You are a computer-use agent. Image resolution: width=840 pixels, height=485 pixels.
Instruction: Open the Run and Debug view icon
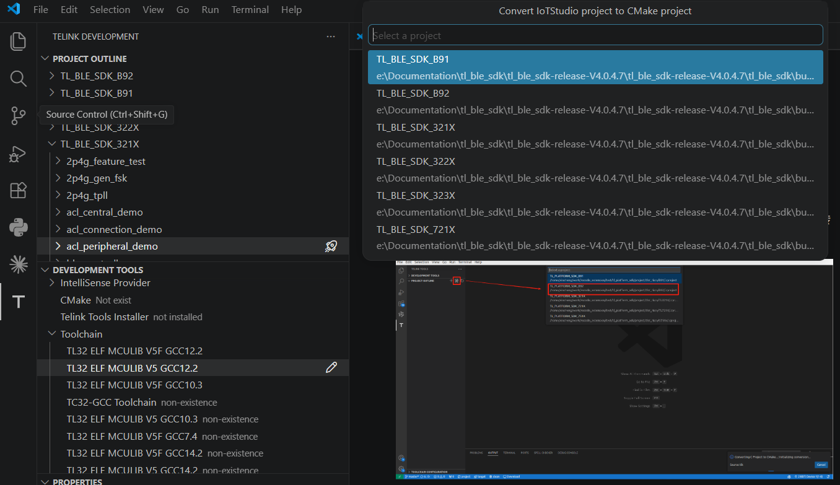[x=19, y=153]
